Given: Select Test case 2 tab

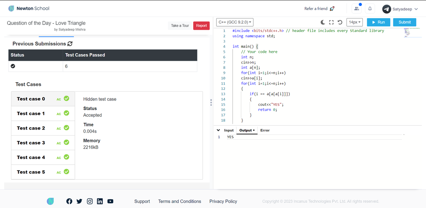Looking at the screenshot, I should (x=43, y=128).
